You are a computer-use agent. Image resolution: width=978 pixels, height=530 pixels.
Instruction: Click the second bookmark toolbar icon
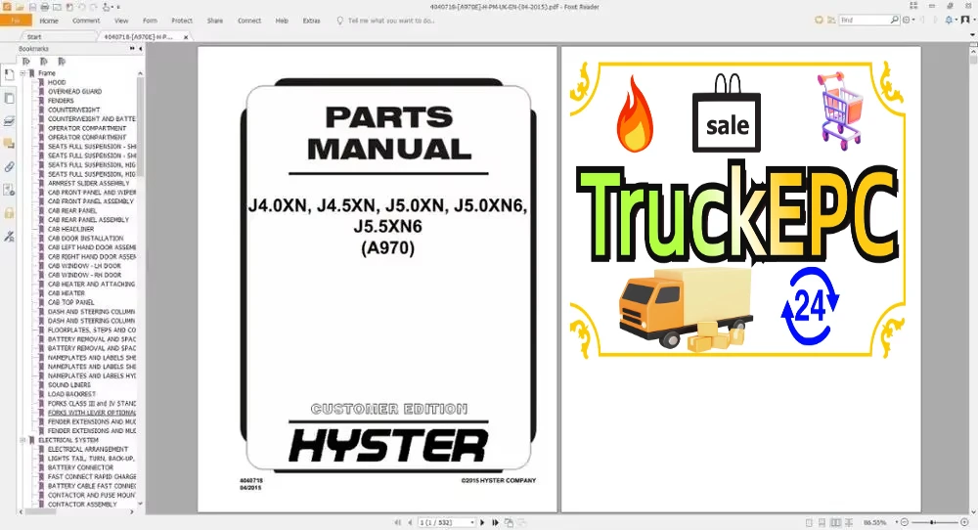click(x=43, y=61)
